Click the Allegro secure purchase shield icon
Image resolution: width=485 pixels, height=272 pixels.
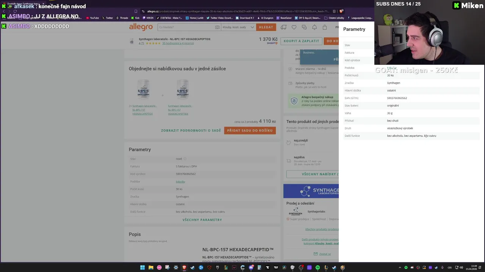pos(294,101)
